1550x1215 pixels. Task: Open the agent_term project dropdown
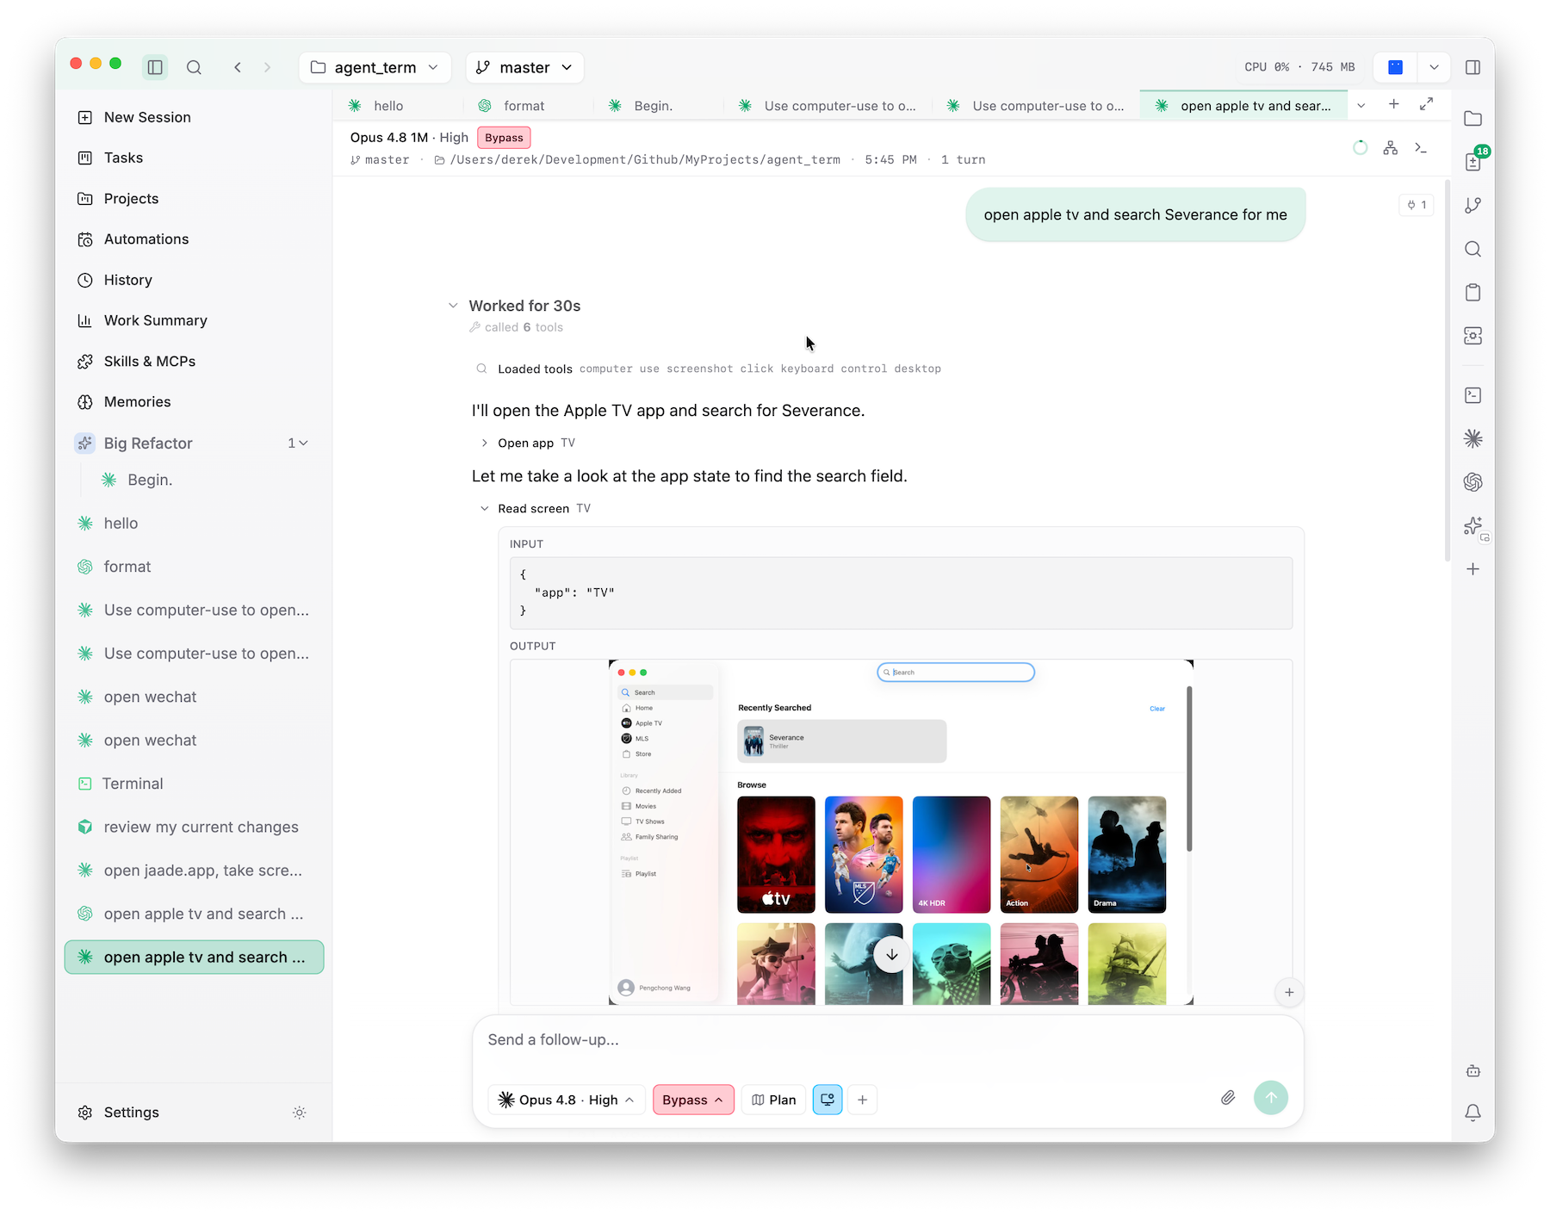pyautogui.click(x=375, y=67)
